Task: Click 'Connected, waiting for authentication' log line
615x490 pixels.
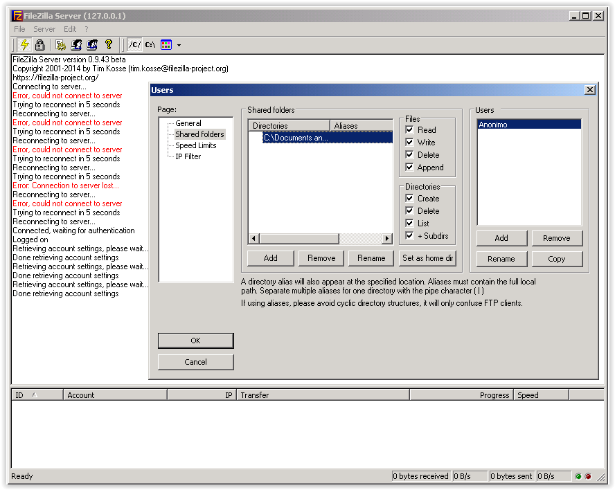Action: coord(73,231)
